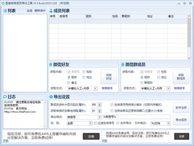Open 微信版本 link in 微信群成员 panel

(179, 88)
